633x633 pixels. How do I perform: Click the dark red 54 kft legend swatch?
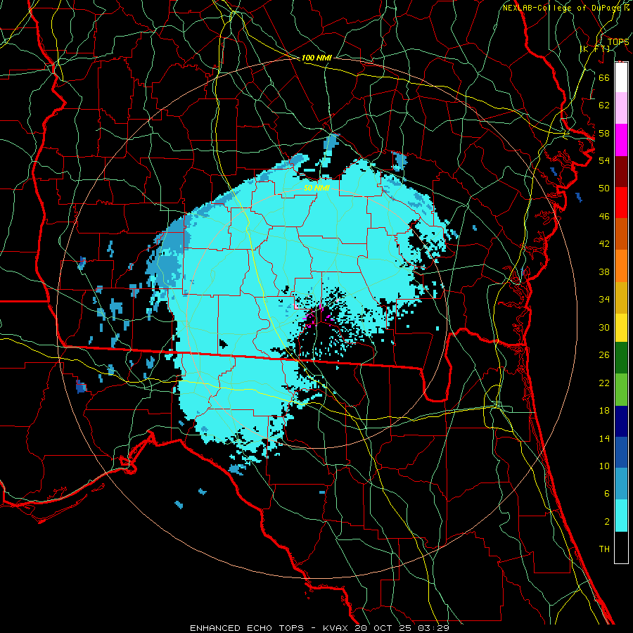point(621,172)
